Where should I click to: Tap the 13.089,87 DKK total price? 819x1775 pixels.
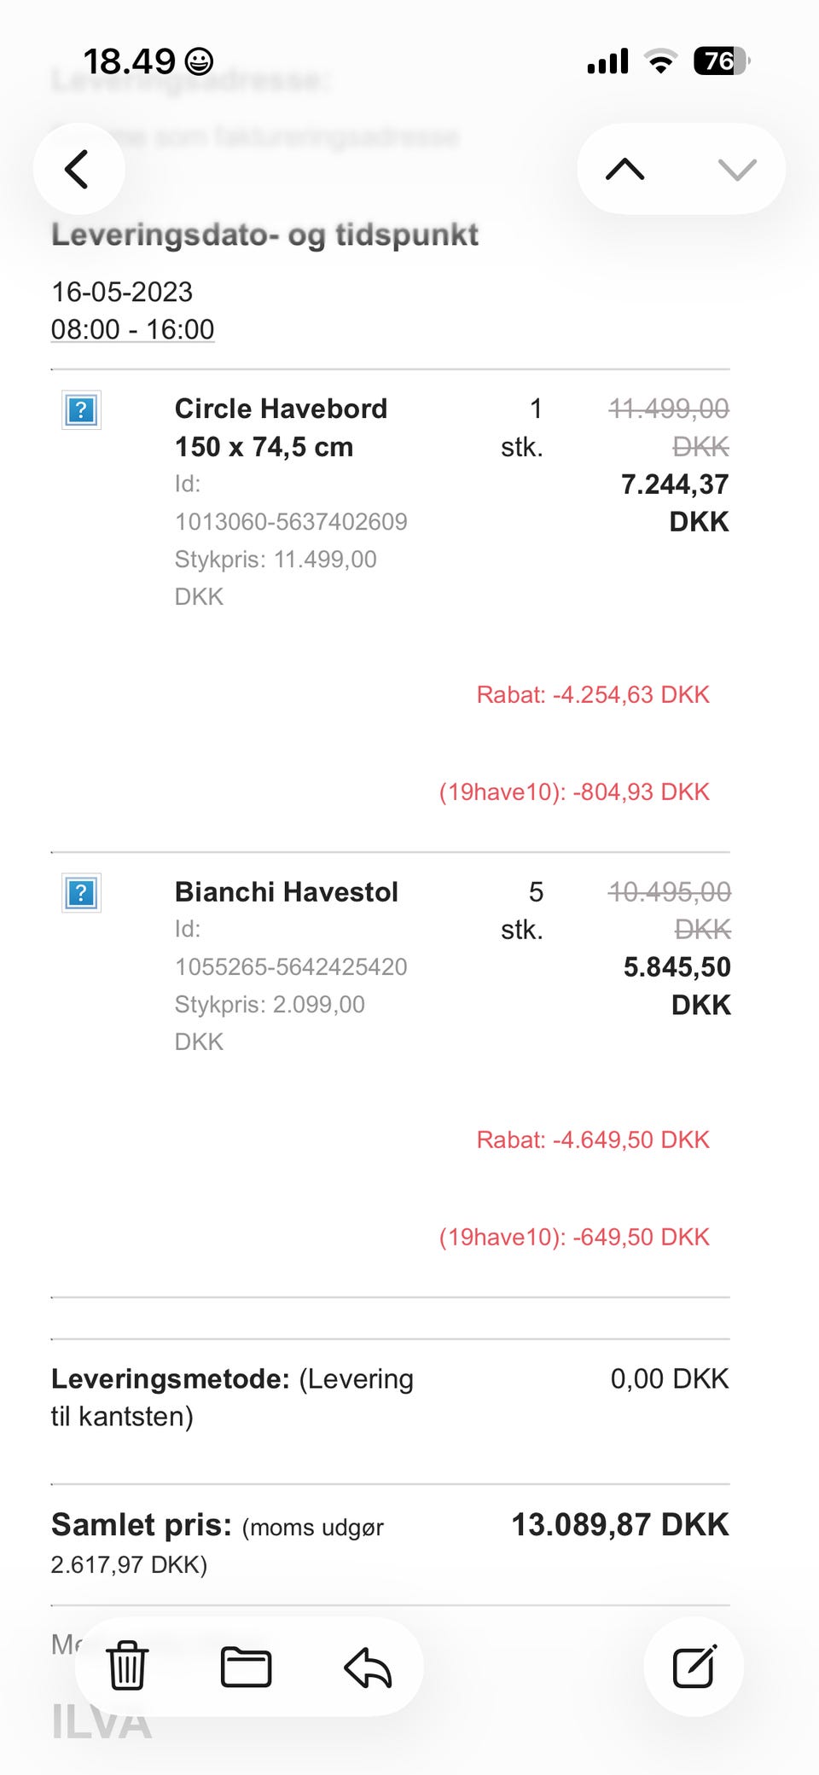[619, 1524]
